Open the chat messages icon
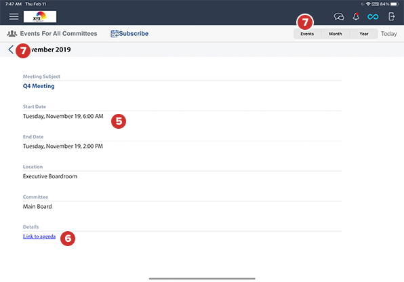The width and height of the screenshot is (404, 282). click(339, 17)
